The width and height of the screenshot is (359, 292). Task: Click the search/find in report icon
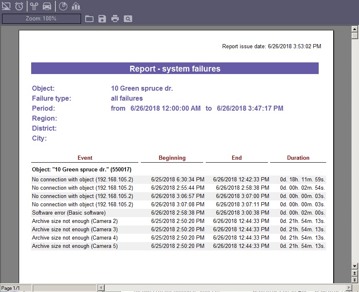pyautogui.click(x=128, y=19)
